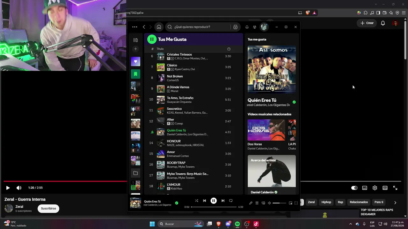
Task: Open the lyrics microphone icon
Action: [251, 203]
